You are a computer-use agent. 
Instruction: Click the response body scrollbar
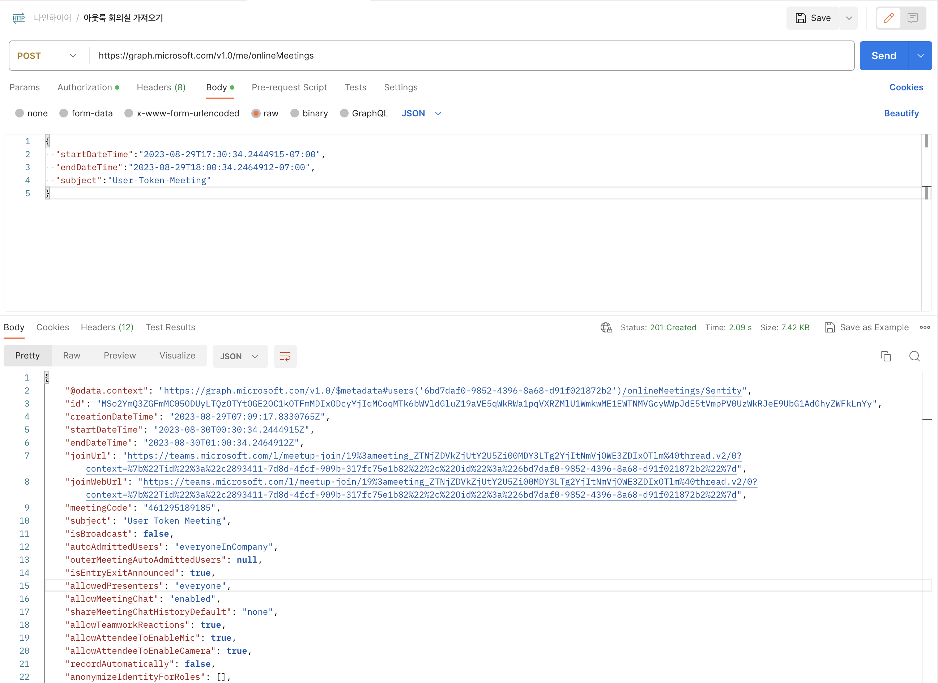[x=926, y=527]
